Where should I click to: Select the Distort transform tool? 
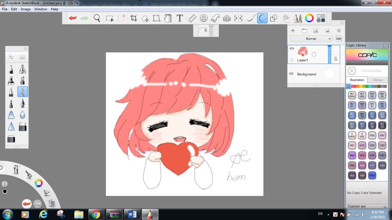[157, 18]
